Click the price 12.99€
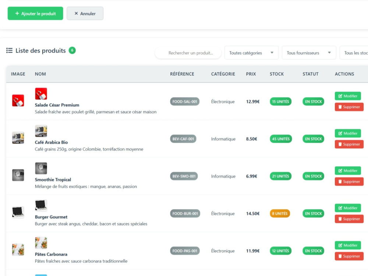Screen dimensions: 368x276 point(253,102)
